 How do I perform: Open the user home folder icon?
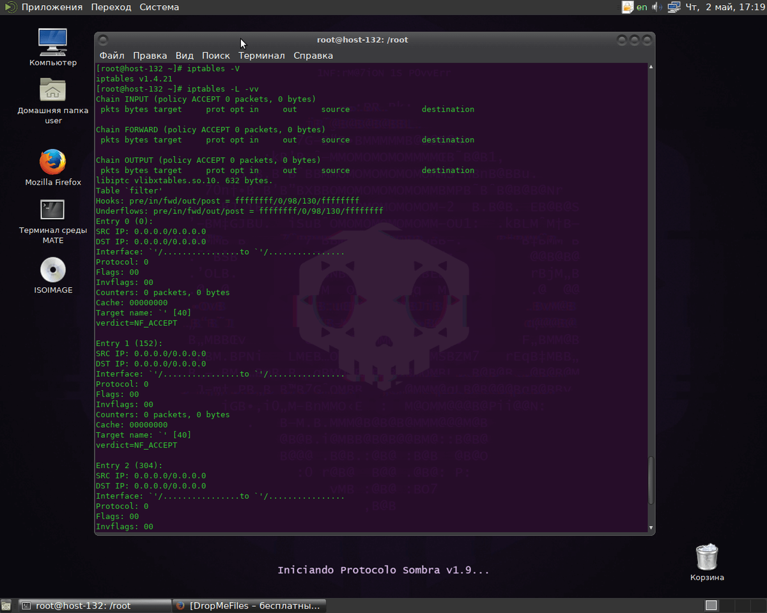(53, 100)
